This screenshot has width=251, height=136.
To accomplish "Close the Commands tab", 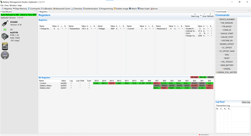I will click(x=227, y=12).
